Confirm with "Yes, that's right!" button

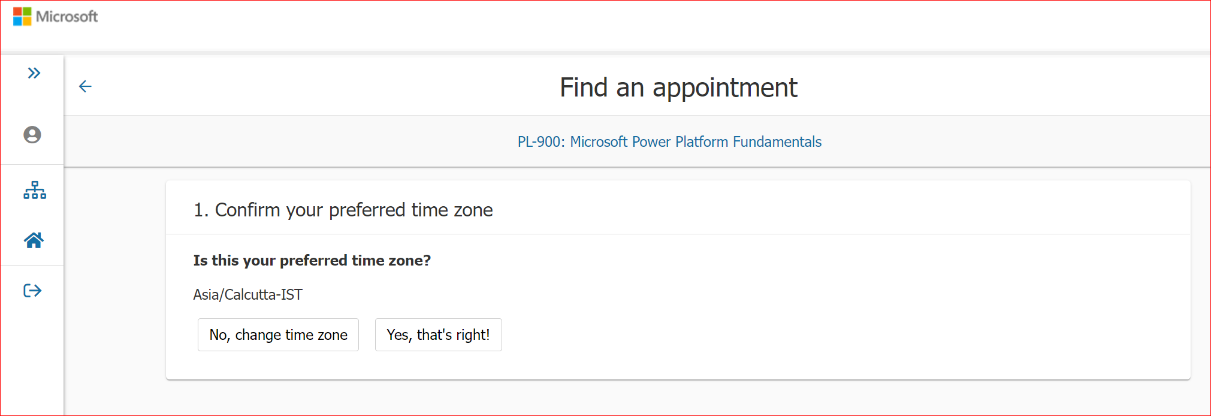(x=438, y=334)
